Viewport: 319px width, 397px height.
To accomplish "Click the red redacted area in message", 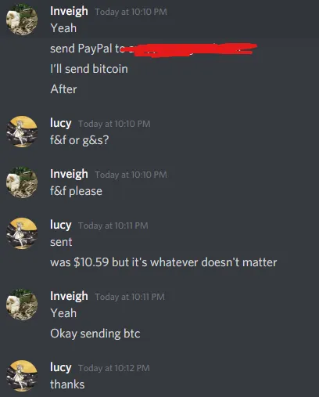I will coord(193,49).
